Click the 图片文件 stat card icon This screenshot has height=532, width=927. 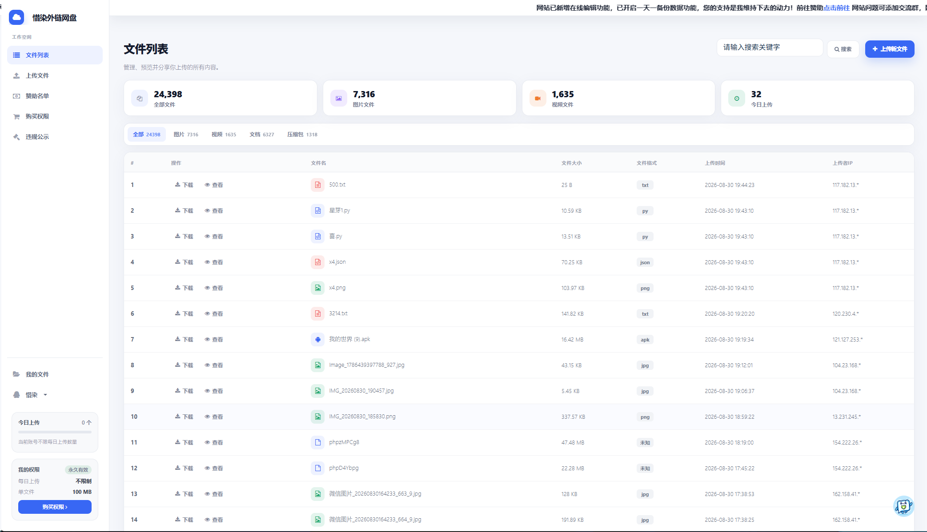click(x=339, y=98)
